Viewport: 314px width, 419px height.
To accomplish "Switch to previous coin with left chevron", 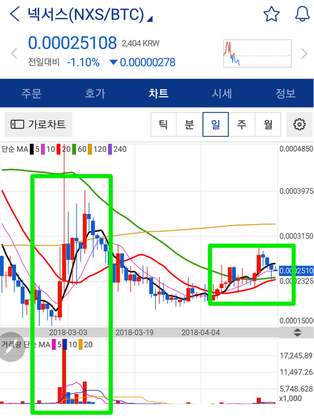I will click(14, 53).
